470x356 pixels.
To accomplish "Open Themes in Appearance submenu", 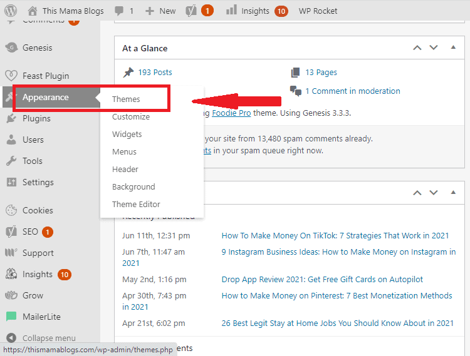I will click(x=126, y=99).
